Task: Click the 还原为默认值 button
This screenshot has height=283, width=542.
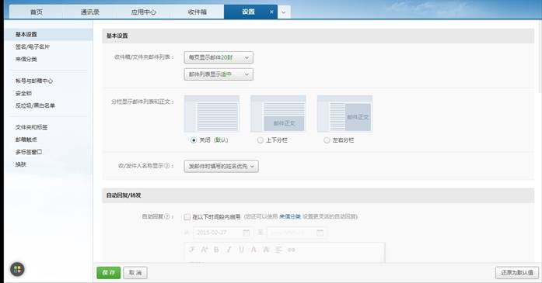Action: click(517, 273)
